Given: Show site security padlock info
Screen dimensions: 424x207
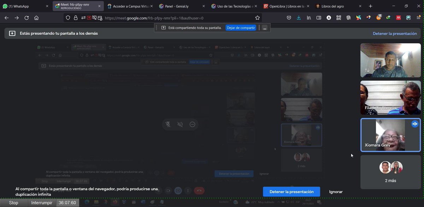Looking at the screenshot, I should click(76, 18).
